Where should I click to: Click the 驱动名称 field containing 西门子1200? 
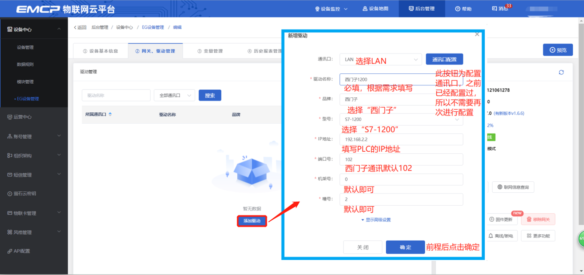[401, 79]
